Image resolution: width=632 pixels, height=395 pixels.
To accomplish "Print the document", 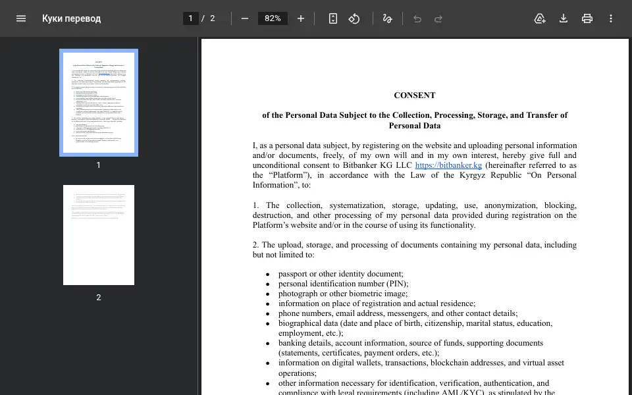I will [587, 18].
